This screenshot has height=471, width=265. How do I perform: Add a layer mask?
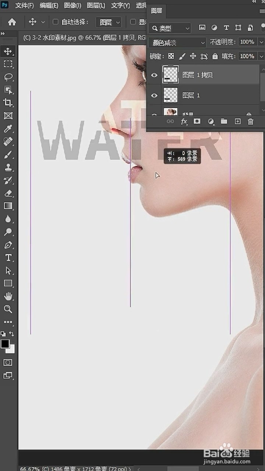pyautogui.click(x=197, y=121)
